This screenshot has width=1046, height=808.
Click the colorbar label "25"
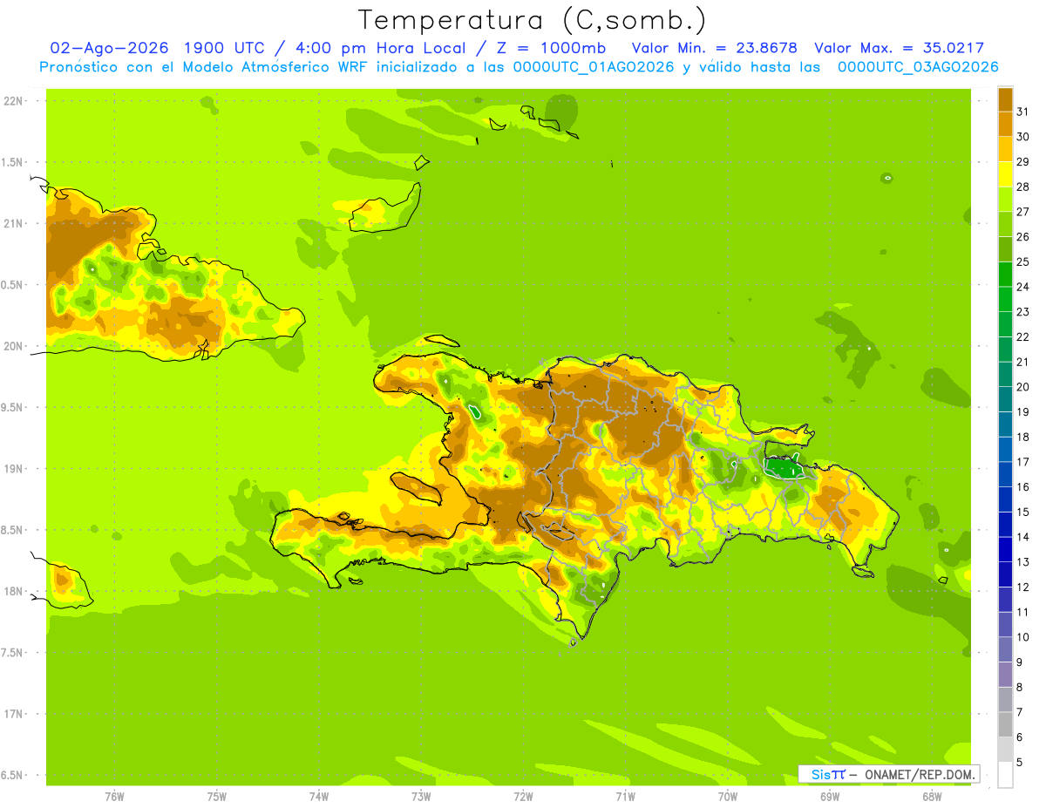pyautogui.click(x=1023, y=261)
